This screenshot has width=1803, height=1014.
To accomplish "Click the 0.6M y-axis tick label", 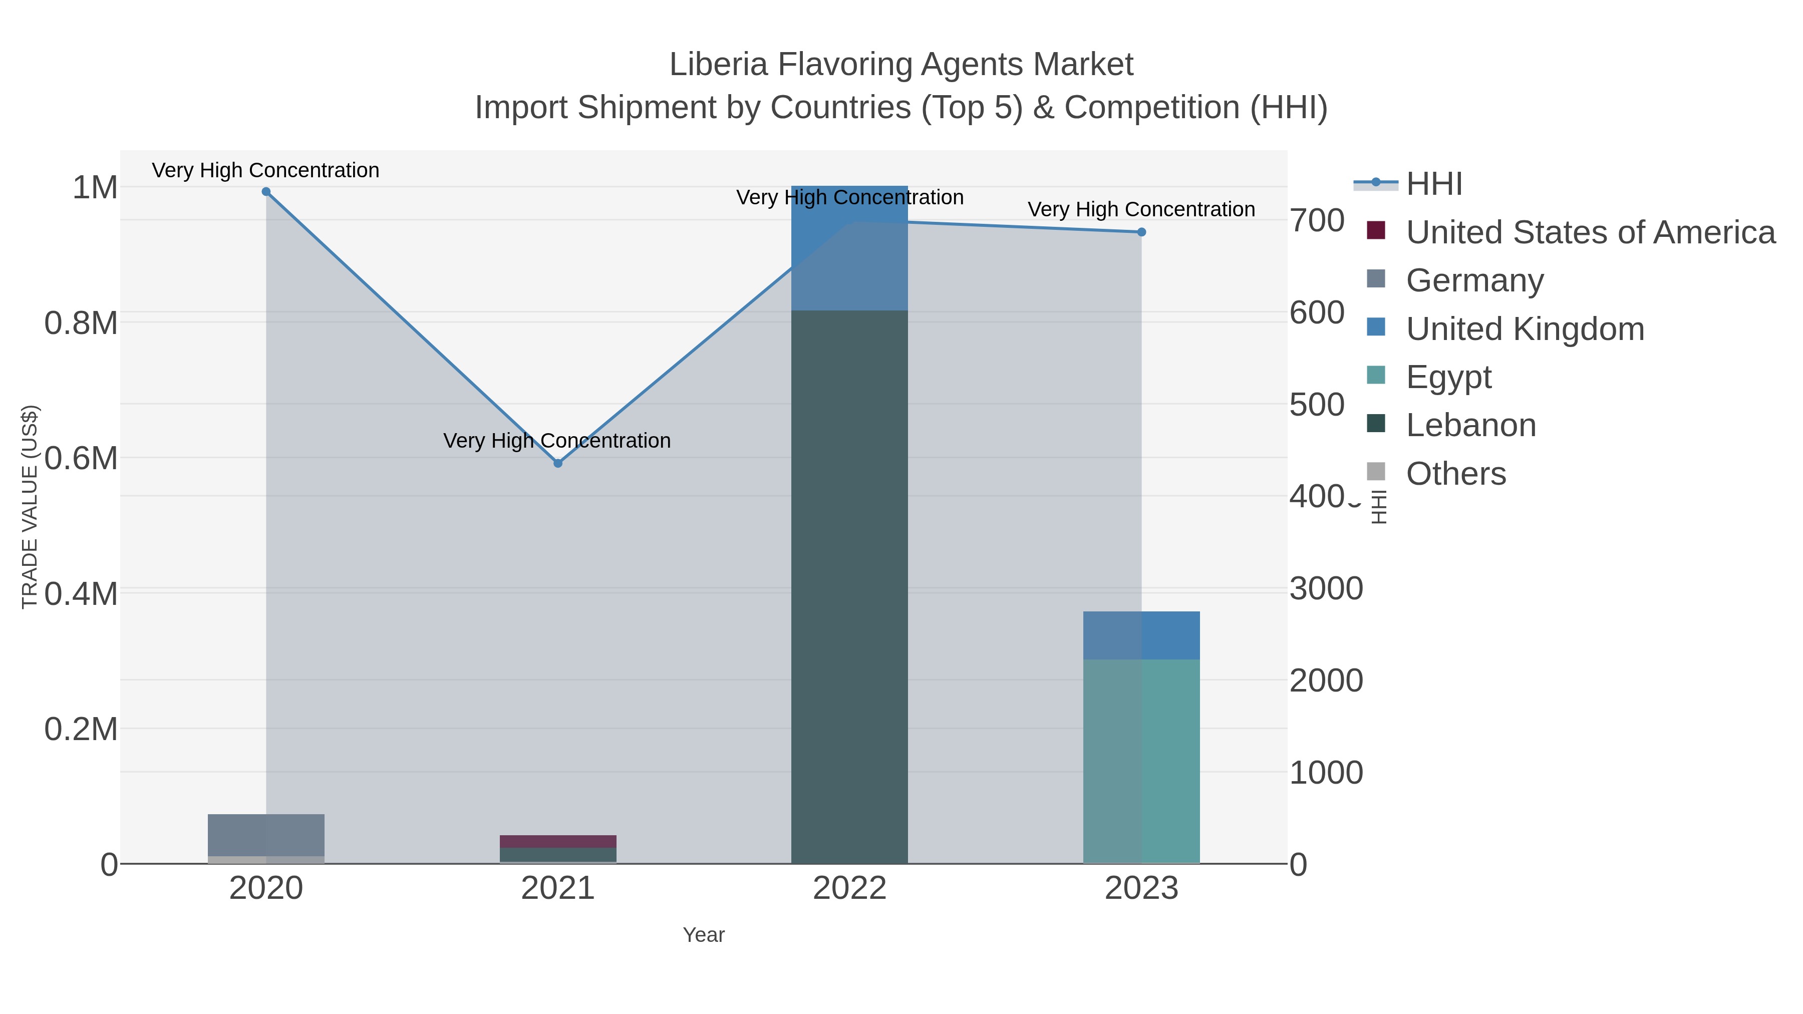I will point(81,459).
